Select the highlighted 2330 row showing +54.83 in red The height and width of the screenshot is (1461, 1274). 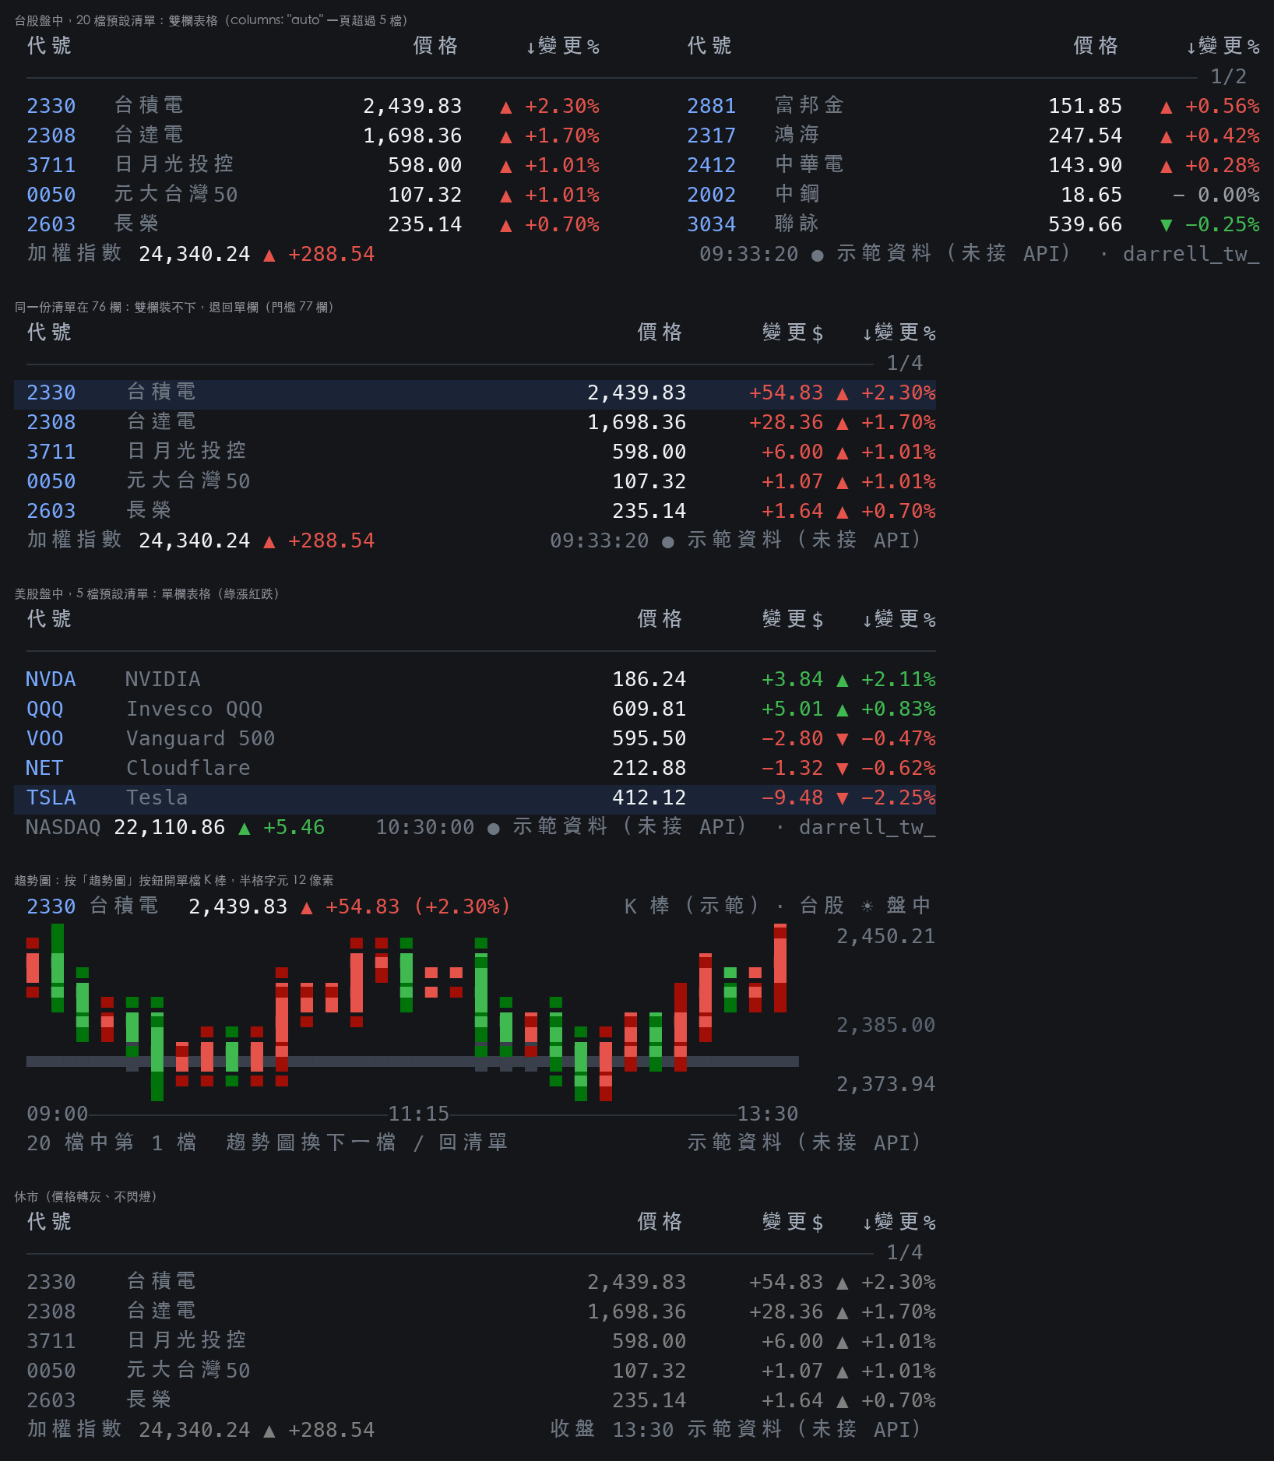[475, 394]
